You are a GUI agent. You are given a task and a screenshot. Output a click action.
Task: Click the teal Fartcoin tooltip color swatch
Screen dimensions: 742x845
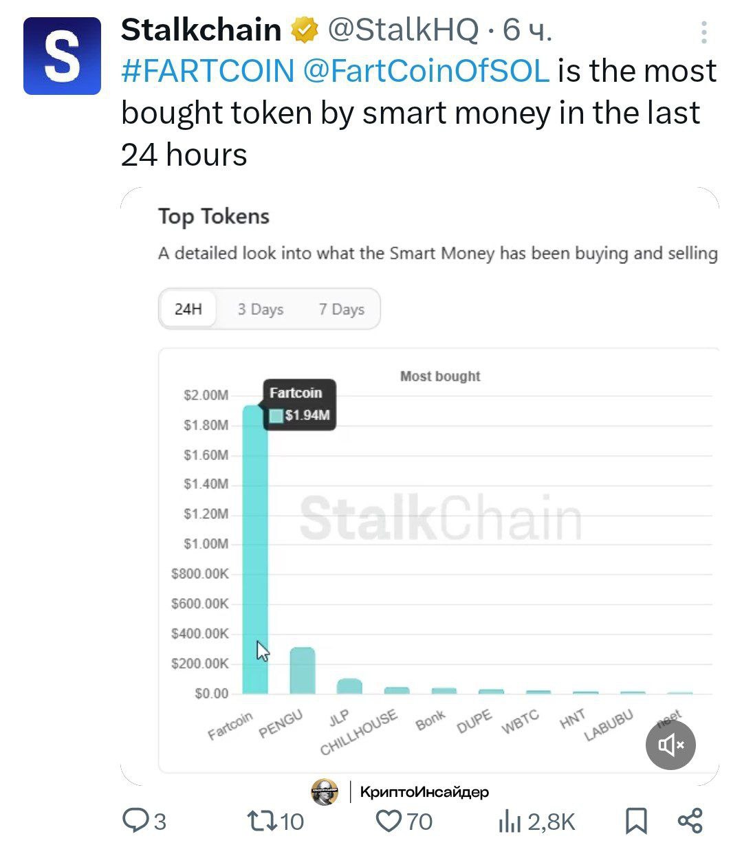tap(276, 415)
